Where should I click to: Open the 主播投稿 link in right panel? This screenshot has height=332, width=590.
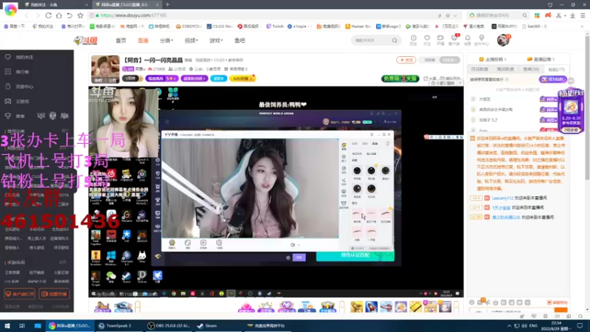coord(493,59)
